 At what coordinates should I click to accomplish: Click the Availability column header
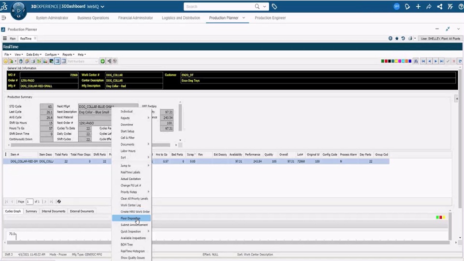pos(235,155)
